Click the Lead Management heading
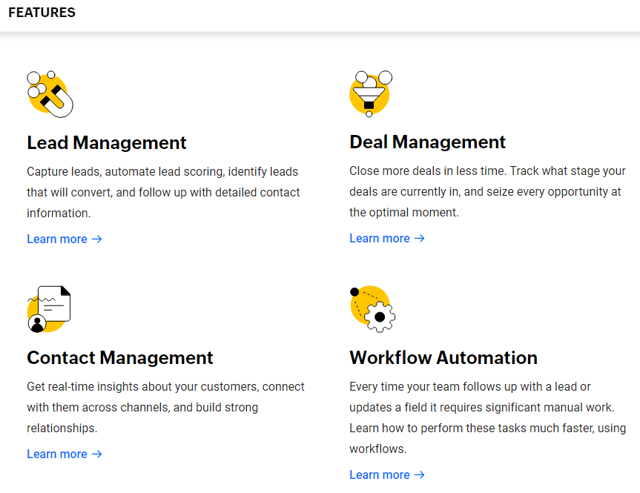The width and height of the screenshot is (640, 493). click(x=107, y=142)
